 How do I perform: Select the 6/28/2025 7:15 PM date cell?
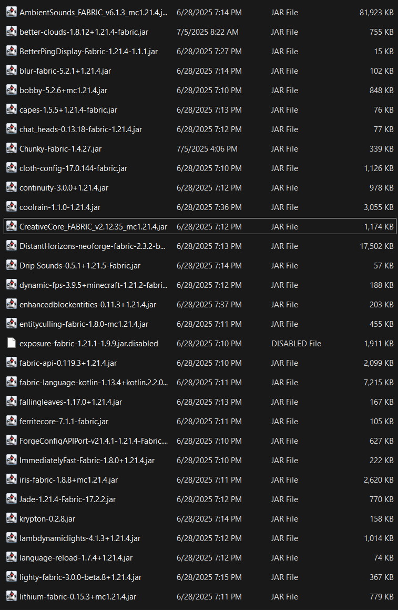[x=209, y=577]
